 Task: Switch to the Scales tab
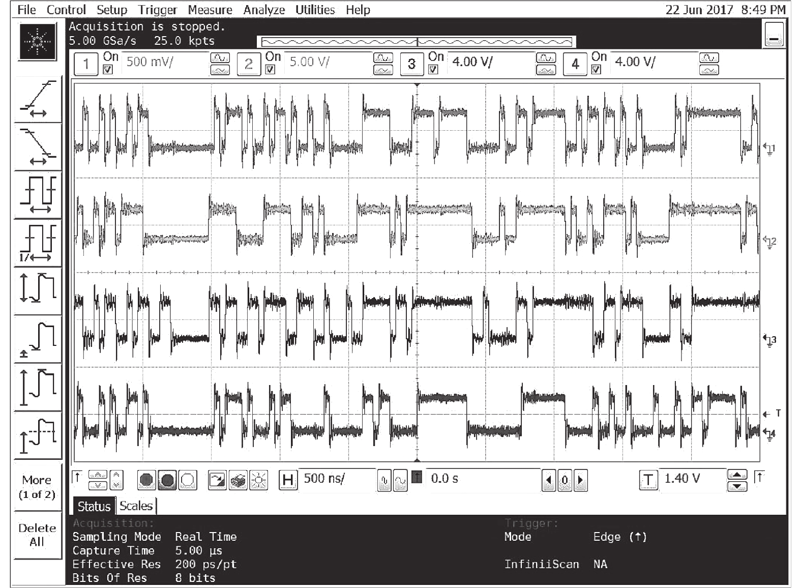[x=136, y=506]
